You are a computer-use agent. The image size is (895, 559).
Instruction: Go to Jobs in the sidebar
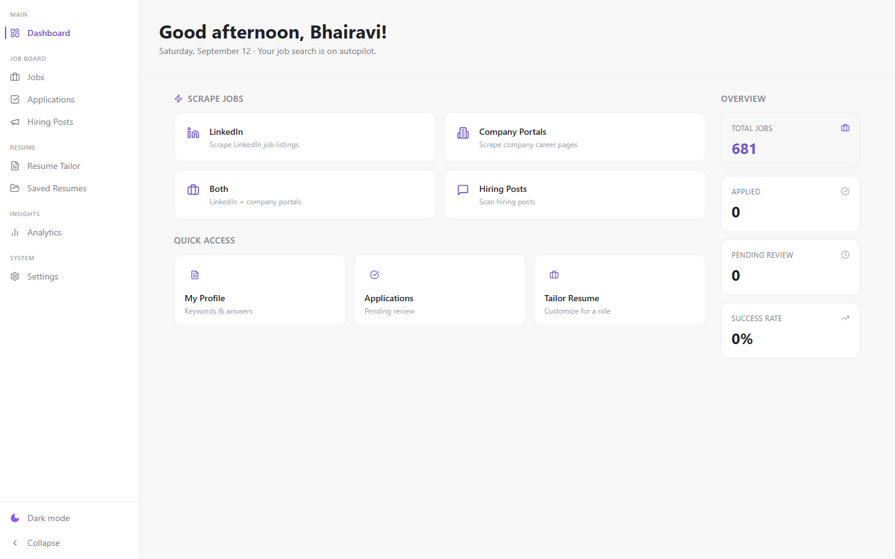point(69,77)
